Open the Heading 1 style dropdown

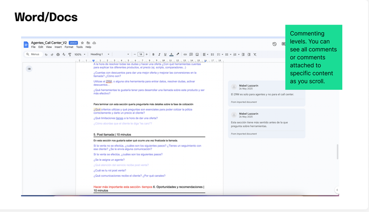(x=100, y=54)
